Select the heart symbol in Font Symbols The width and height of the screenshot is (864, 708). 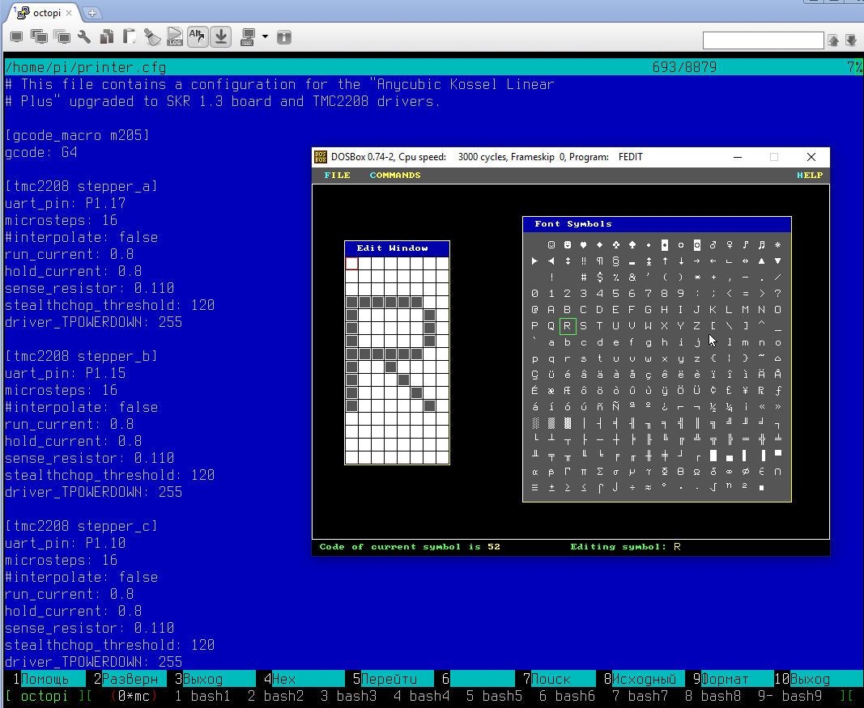click(583, 244)
